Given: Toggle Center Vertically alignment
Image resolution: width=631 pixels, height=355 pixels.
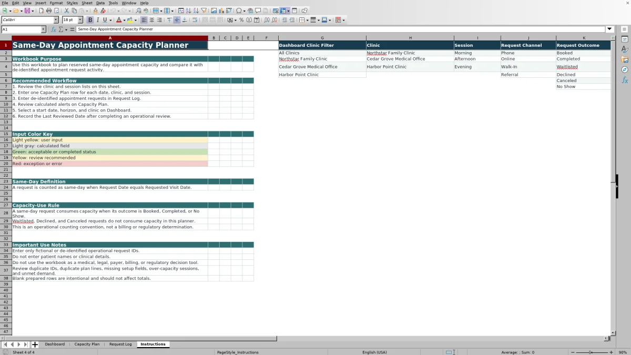Looking at the screenshot, I should pyautogui.click(x=177, y=20).
